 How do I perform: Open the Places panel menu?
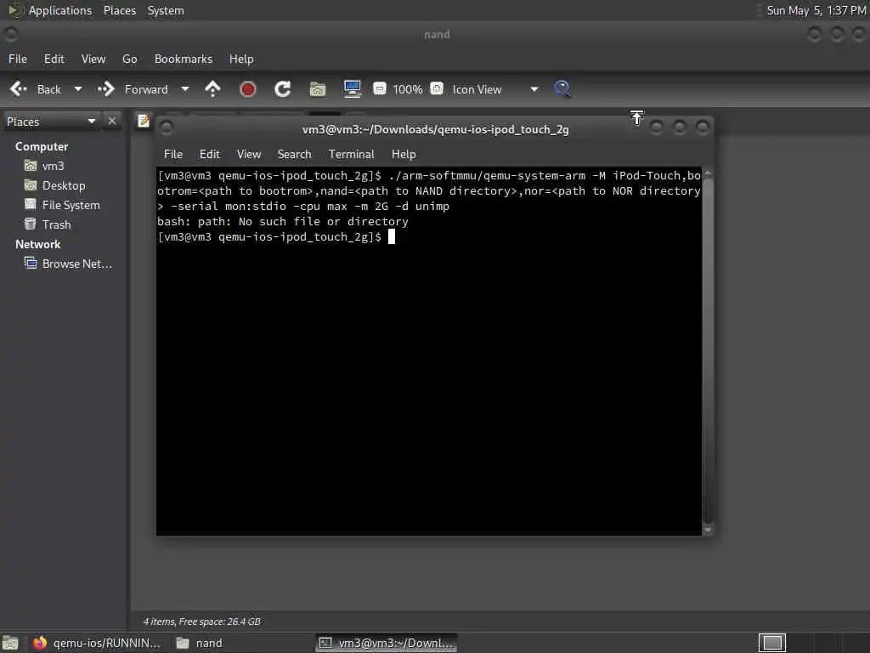click(120, 10)
